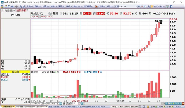Open the dropdown beside 15分鐘圖
Screen dimensions: 185x108
coord(61,14)
